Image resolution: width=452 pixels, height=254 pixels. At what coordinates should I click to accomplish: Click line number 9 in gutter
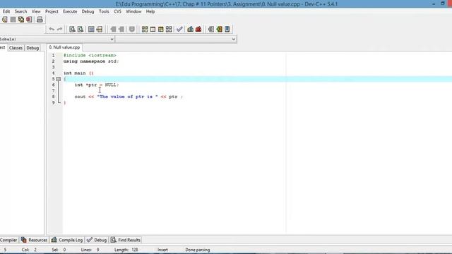54,102
